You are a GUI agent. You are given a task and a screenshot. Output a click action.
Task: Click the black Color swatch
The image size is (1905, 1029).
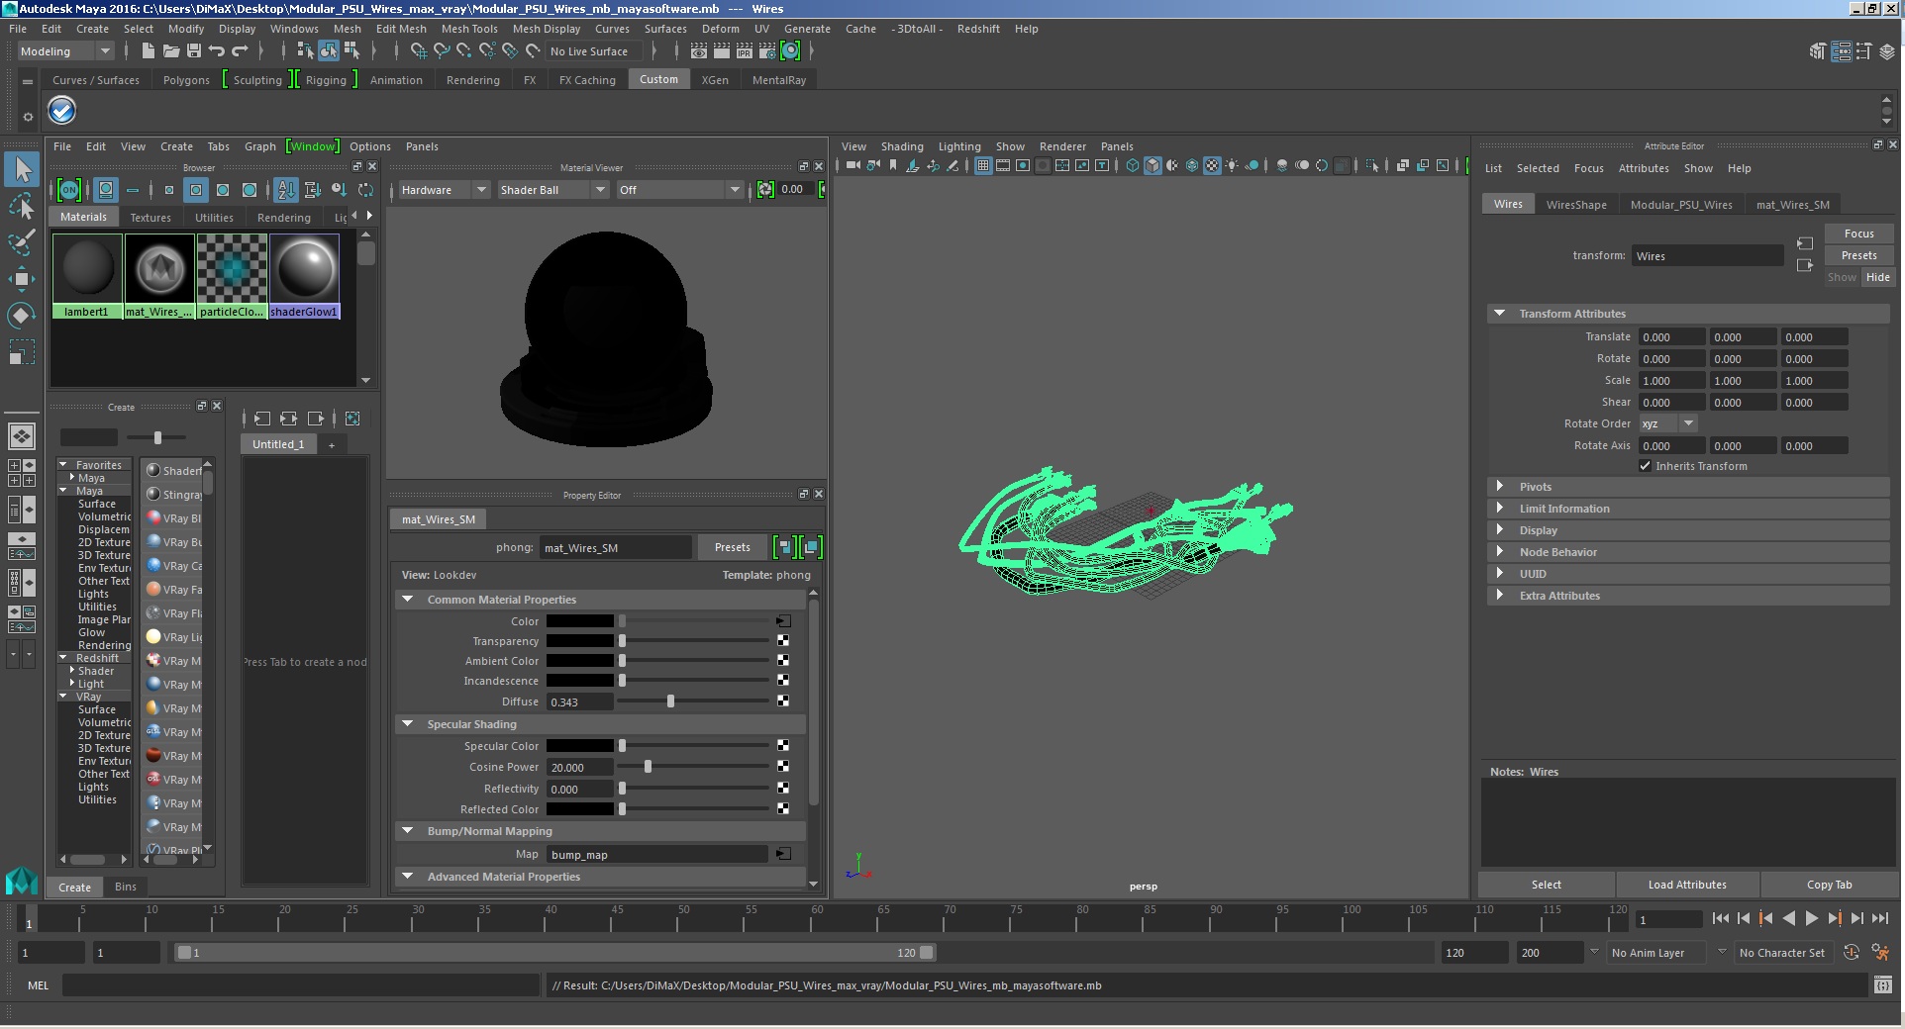tap(580, 621)
